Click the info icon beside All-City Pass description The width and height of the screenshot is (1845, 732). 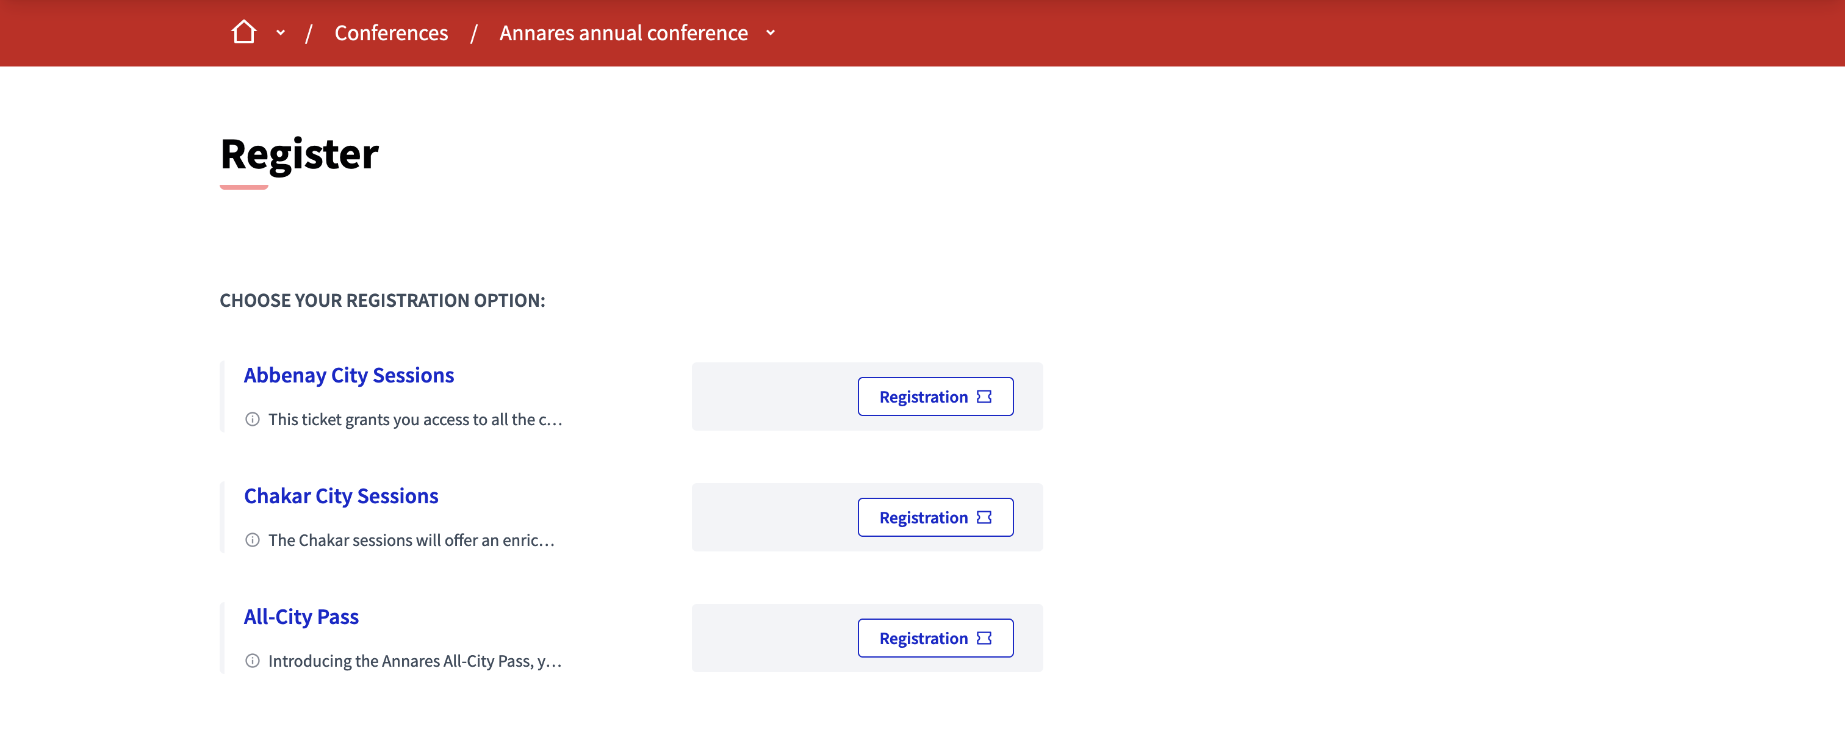[x=252, y=661]
